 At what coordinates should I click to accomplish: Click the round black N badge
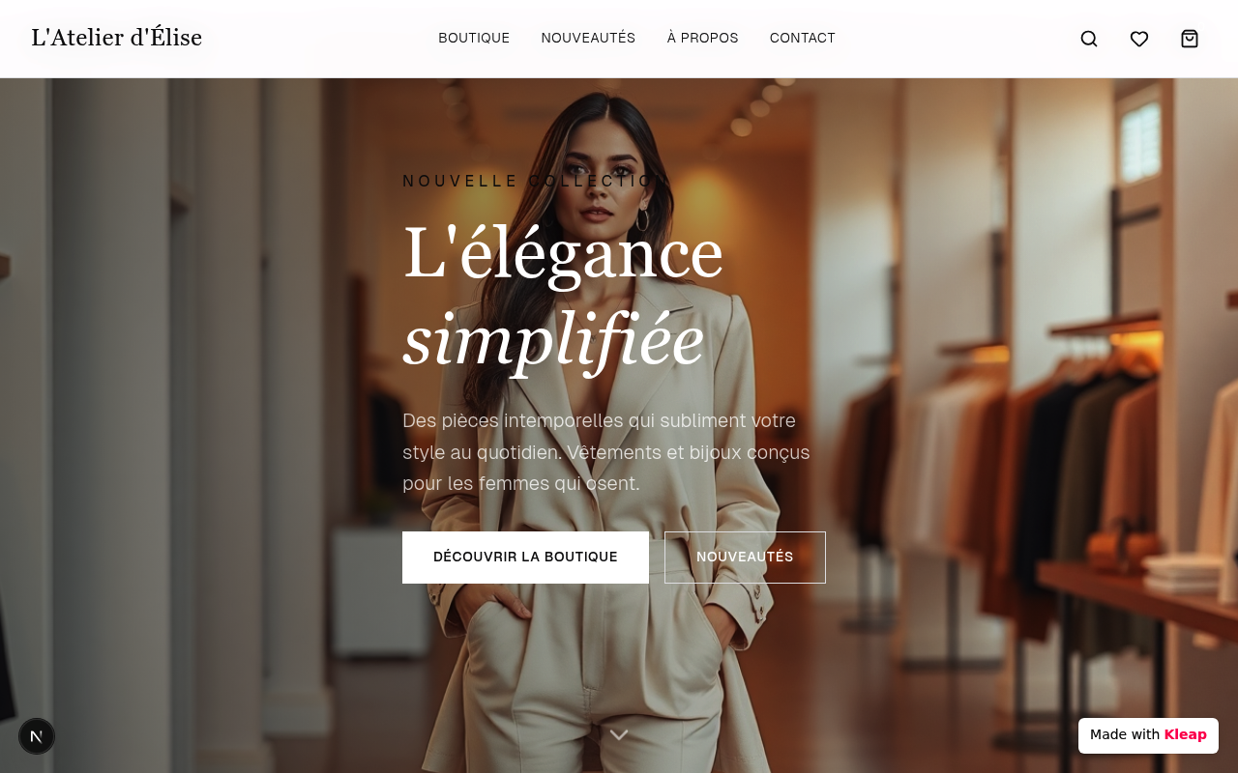(x=37, y=736)
